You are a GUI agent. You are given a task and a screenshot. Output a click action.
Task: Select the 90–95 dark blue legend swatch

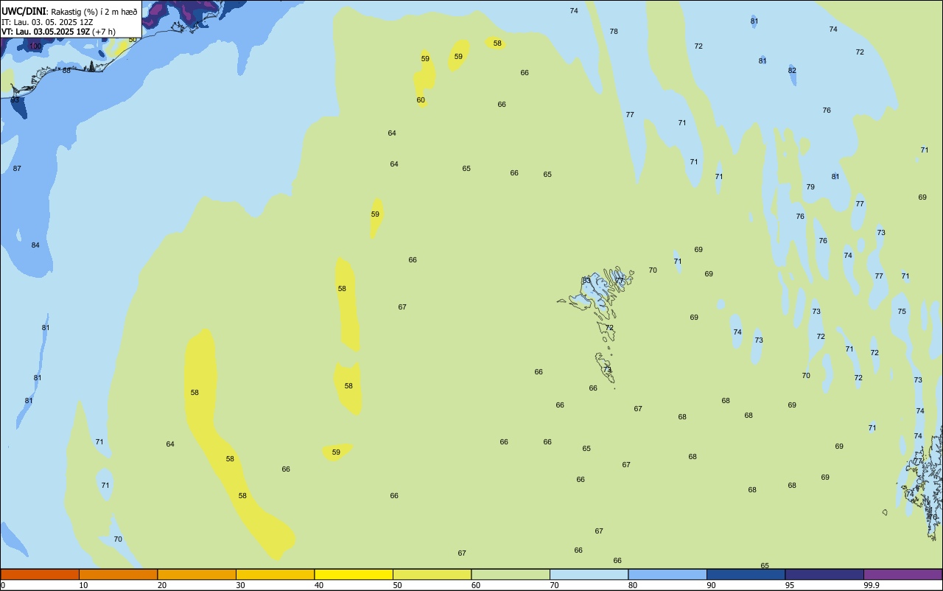tap(746, 574)
